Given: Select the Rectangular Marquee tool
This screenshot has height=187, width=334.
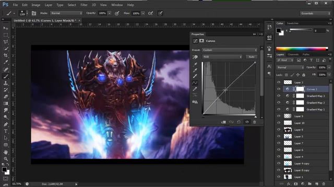Looking at the screenshot, I should [x=6, y=35].
